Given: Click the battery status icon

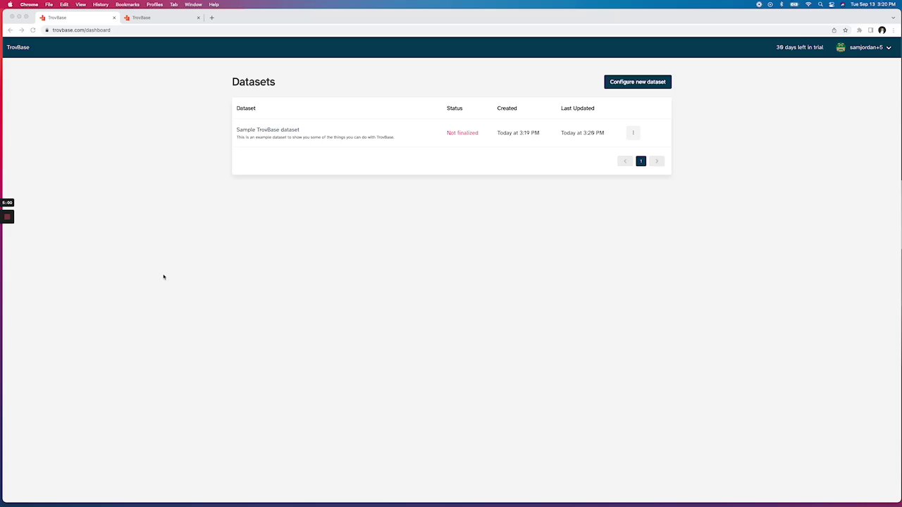Looking at the screenshot, I should [794, 4].
